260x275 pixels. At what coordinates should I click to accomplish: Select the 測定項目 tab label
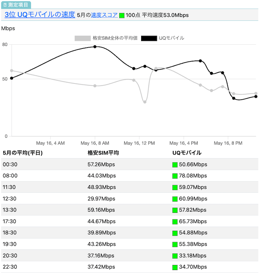pyautogui.click(x=16, y=5)
